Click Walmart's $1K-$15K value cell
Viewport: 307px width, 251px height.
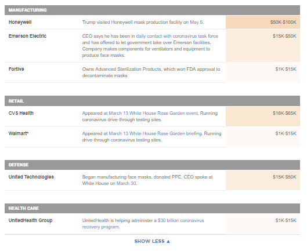pos(263,137)
